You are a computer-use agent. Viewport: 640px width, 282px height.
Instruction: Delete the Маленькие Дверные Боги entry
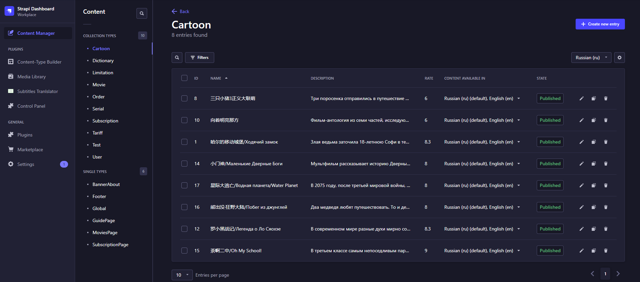[x=606, y=164]
